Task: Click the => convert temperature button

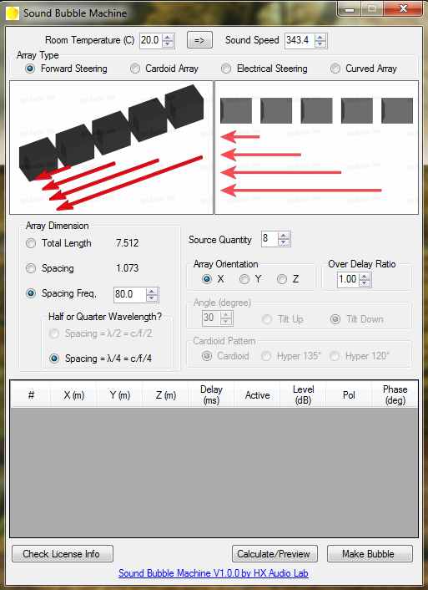Action: point(199,40)
